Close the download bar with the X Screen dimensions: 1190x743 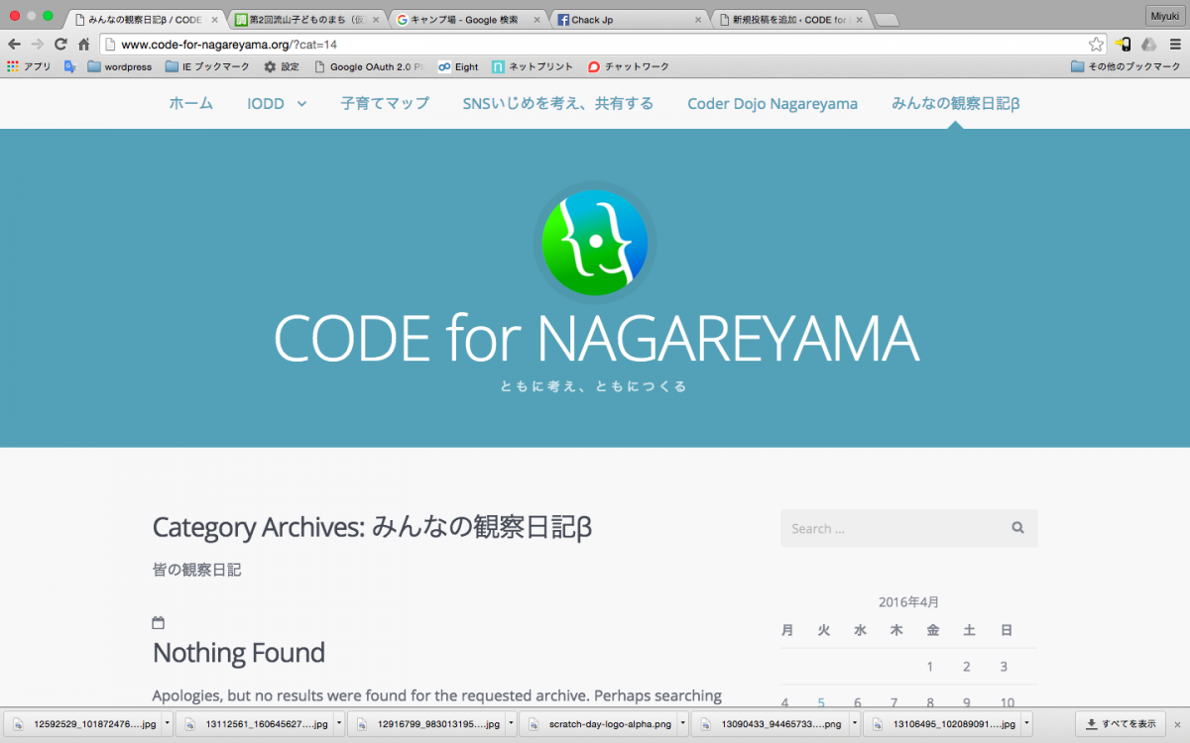click(1177, 723)
